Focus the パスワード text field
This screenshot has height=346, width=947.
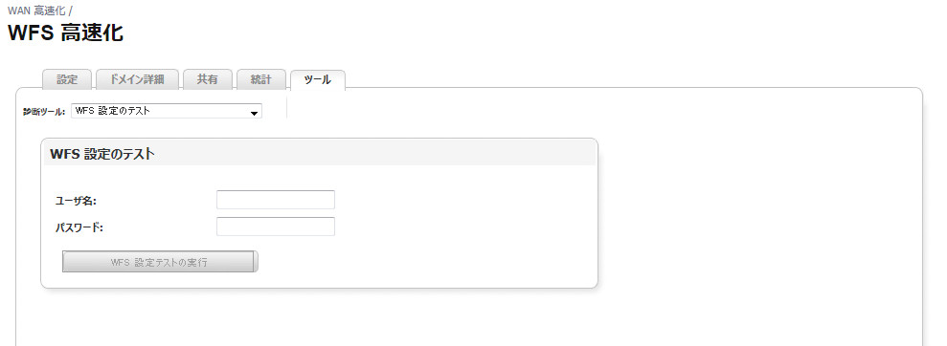pos(276,227)
